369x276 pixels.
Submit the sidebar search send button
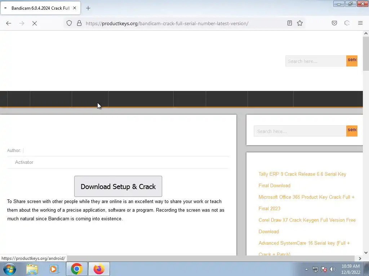352,131
